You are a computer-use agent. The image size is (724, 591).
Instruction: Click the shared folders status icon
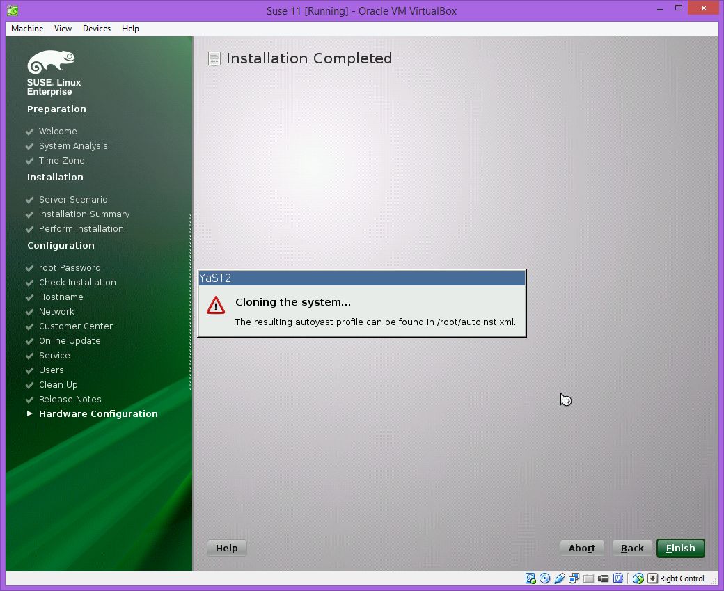tap(588, 578)
